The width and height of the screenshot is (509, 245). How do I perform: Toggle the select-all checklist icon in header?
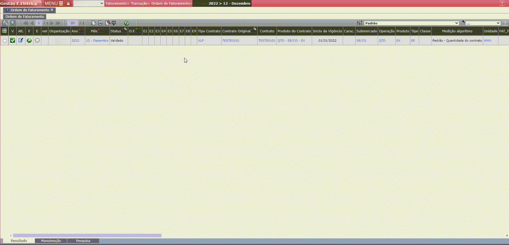point(4,31)
